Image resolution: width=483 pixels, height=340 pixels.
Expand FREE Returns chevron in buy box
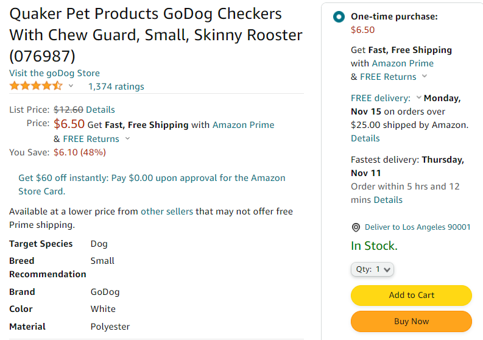[425, 76]
